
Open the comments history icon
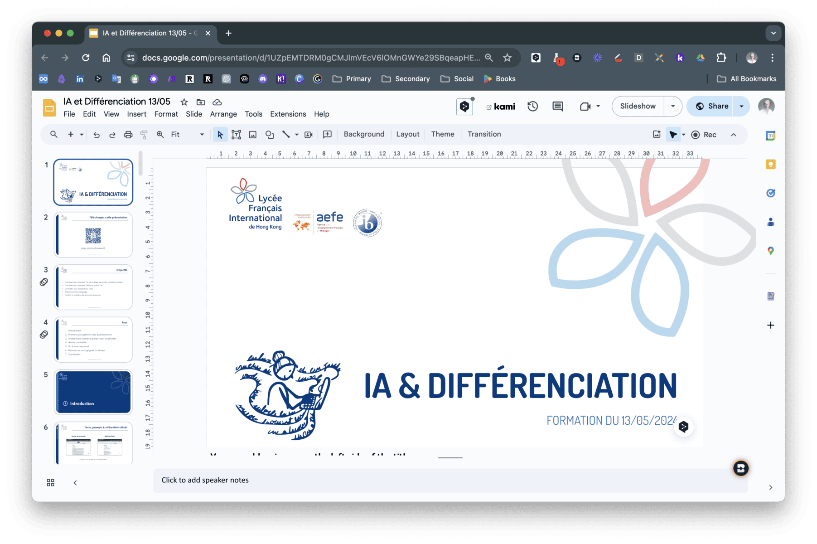[557, 107]
